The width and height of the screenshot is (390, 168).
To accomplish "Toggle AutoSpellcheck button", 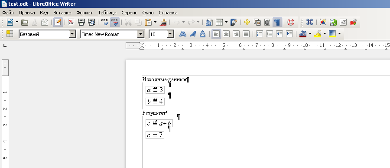I will [115, 22].
